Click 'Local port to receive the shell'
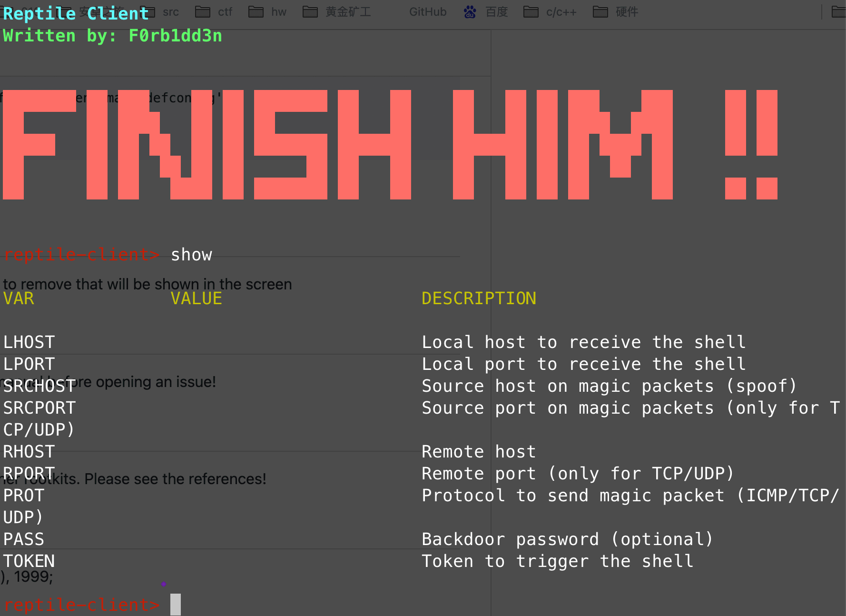Screen dimensions: 846x616 click(x=583, y=364)
